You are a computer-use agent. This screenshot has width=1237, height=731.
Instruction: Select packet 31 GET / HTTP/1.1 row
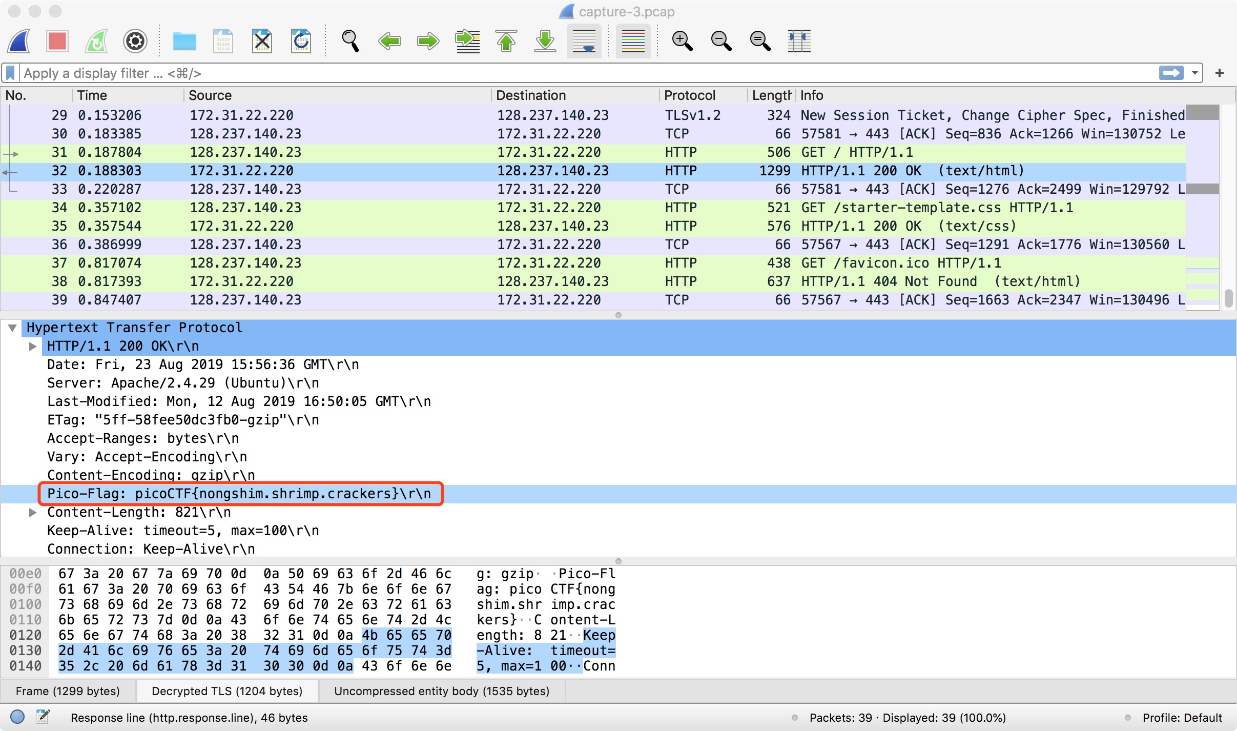point(593,152)
